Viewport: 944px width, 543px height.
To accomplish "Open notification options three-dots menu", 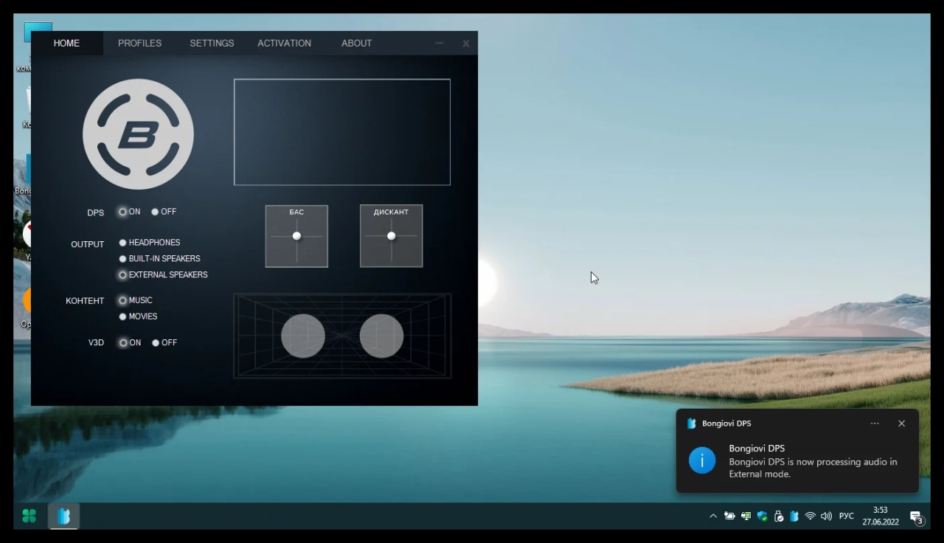I will coord(875,423).
